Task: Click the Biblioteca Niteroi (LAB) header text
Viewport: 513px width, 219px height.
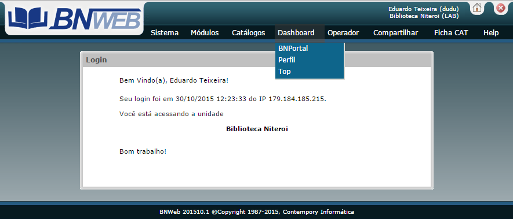Action: click(x=424, y=16)
